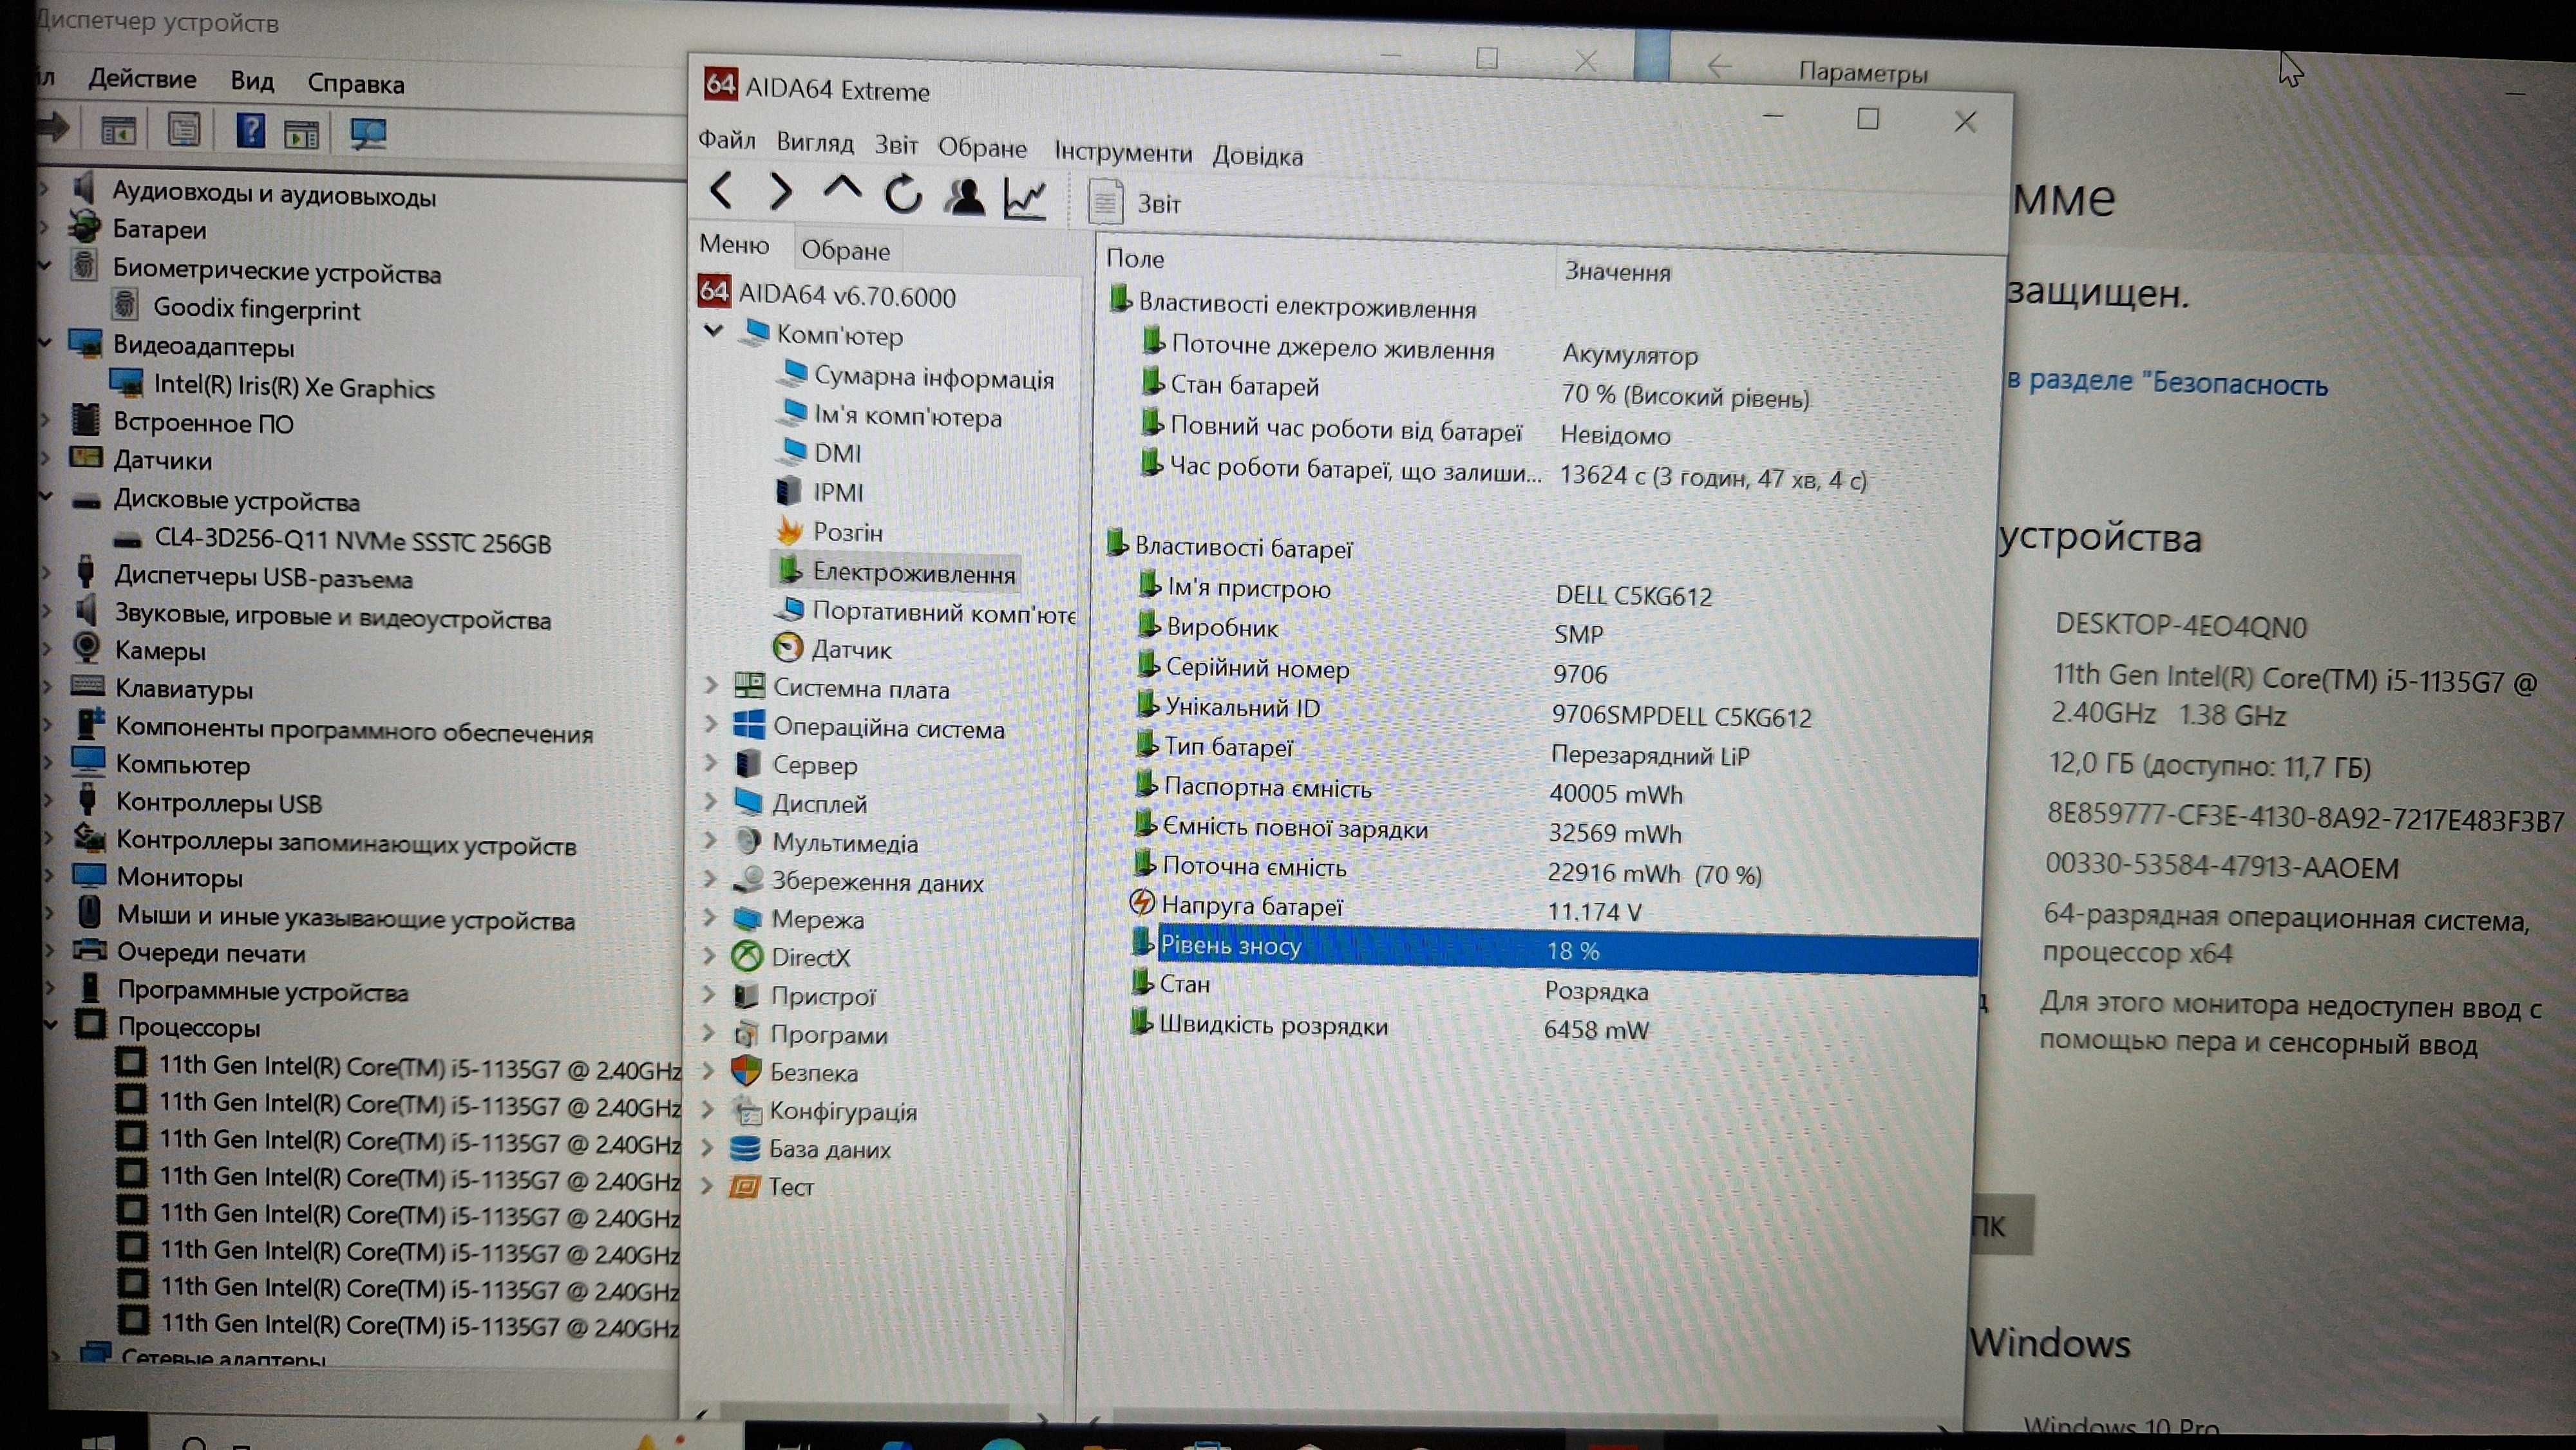This screenshot has height=1450, width=2576.
Task: Expand the Мережа node
Action: (x=710, y=917)
